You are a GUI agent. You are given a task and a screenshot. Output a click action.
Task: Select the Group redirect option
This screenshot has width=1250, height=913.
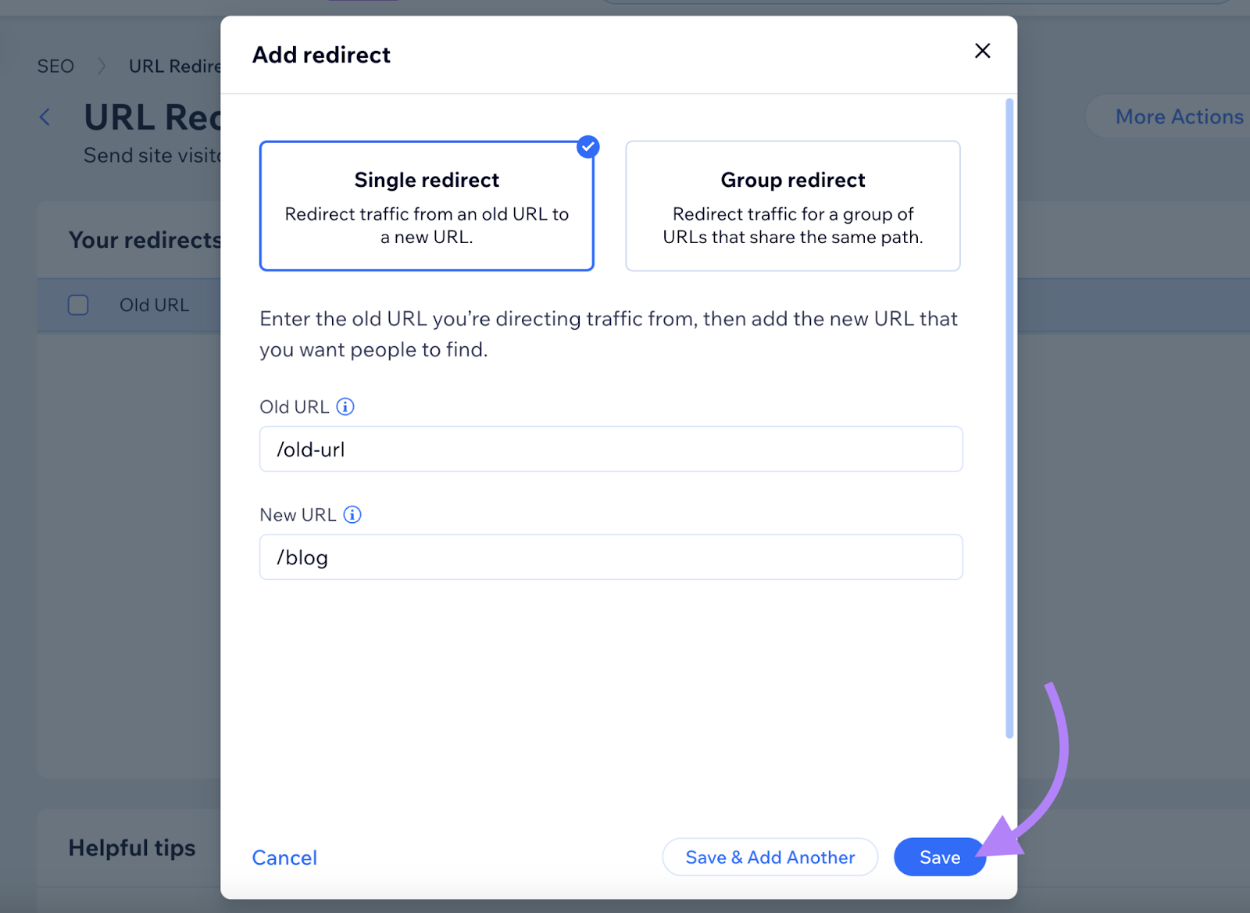(x=792, y=206)
